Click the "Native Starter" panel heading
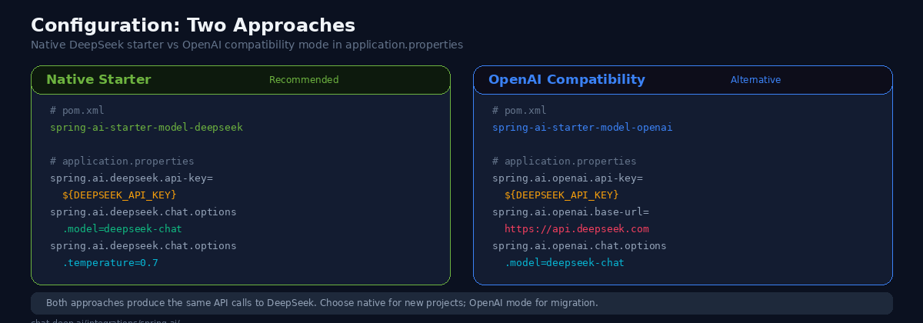The image size is (923, 323). (x=98, y=80)
